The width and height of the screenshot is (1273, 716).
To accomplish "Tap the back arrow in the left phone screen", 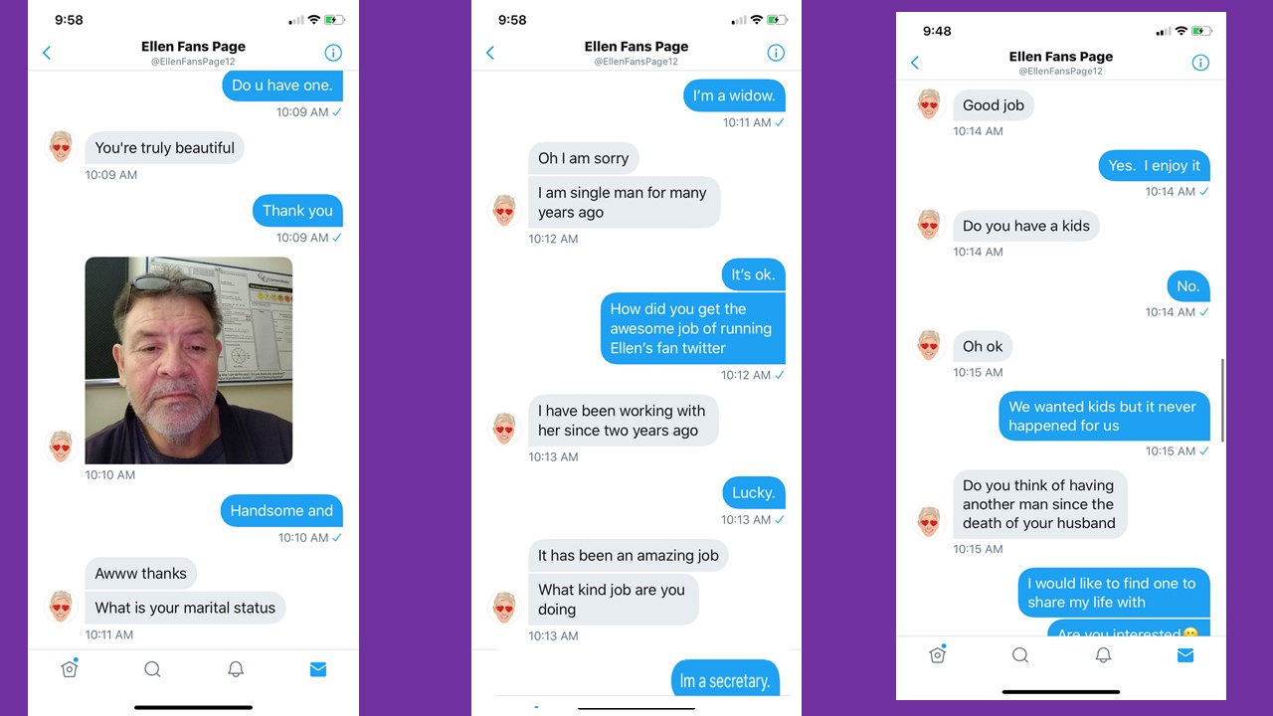I will coord(47,53).
